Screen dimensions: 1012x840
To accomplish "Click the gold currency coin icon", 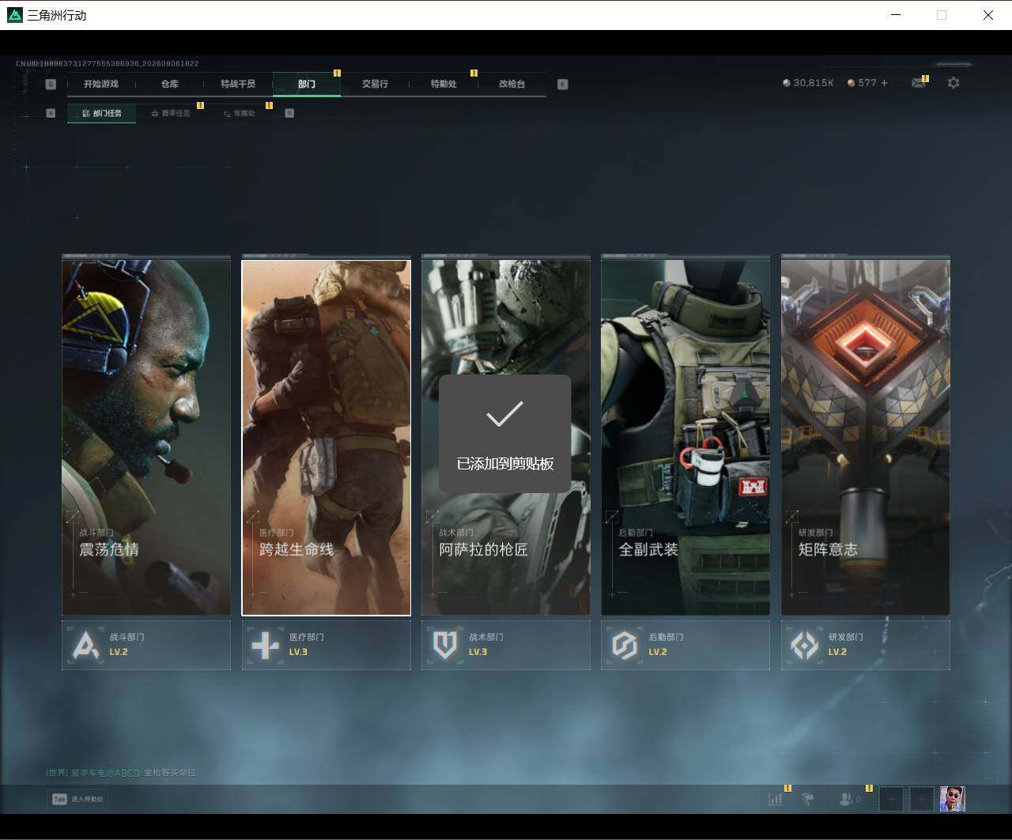I will pyautogui.click(x=851, y=83).
